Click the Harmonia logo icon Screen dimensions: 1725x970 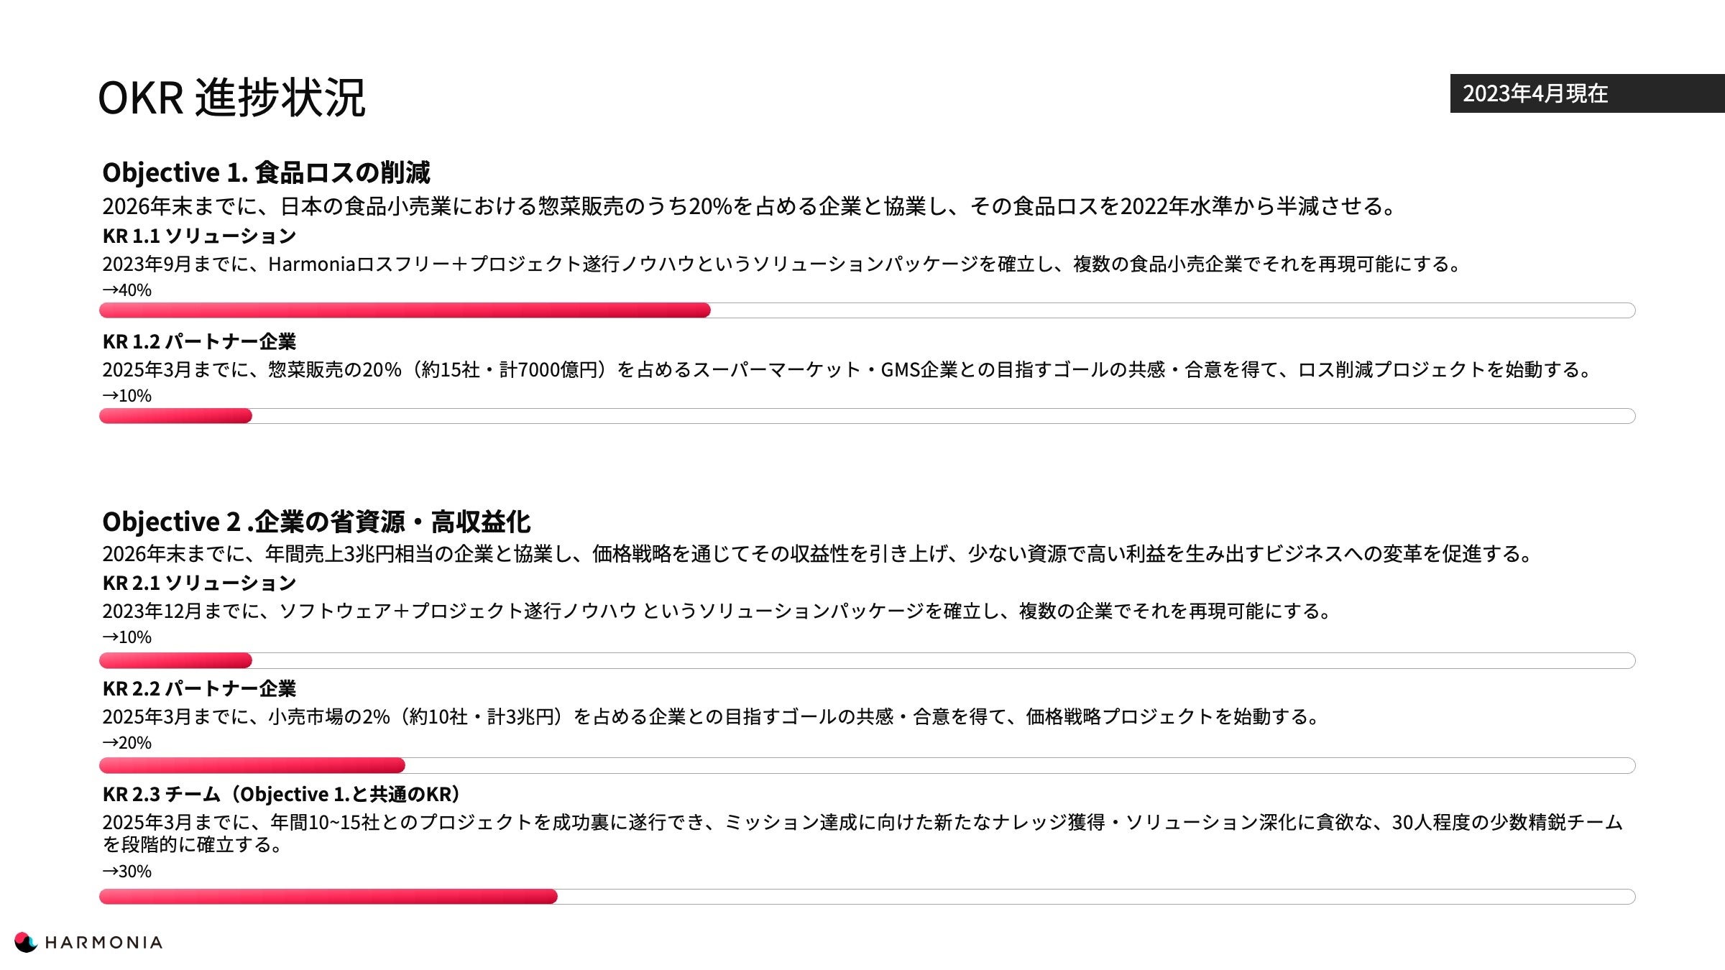(25, 942)
